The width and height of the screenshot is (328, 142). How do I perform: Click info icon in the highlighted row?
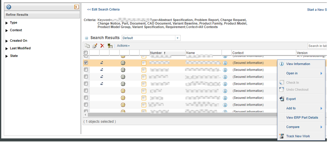225,63
